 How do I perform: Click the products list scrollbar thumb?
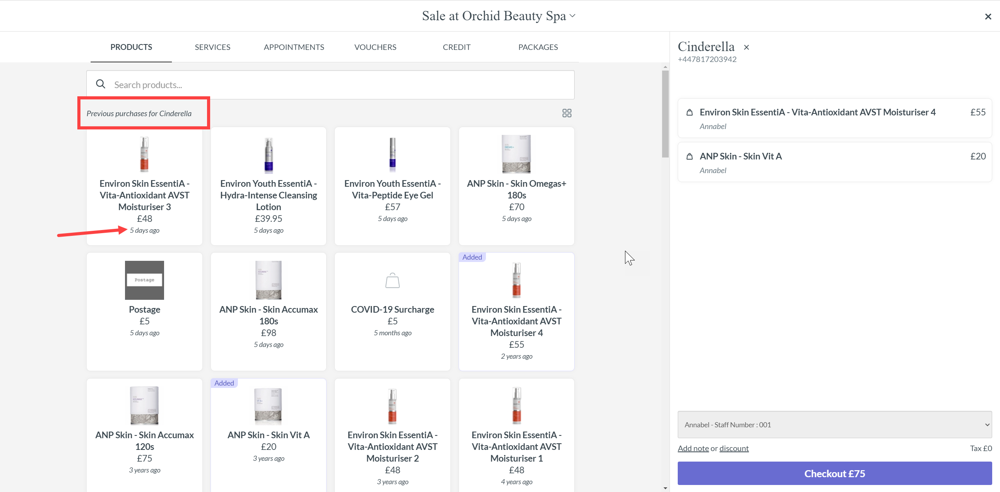click(665, 114)
